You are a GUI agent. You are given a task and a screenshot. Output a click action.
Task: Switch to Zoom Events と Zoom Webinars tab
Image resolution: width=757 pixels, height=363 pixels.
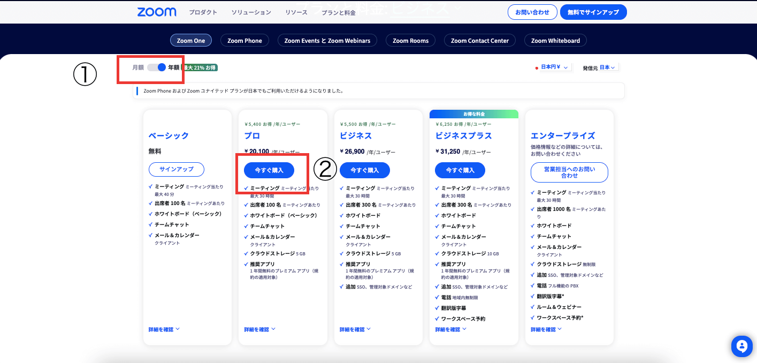pos(327,40)
